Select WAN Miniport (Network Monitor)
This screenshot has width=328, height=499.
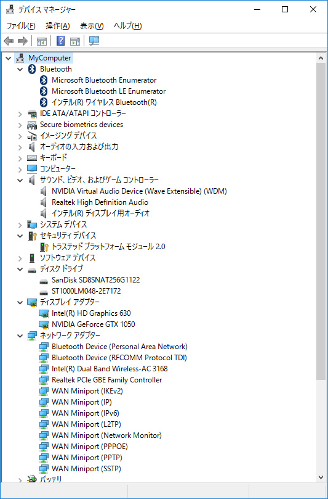[106, 435]
